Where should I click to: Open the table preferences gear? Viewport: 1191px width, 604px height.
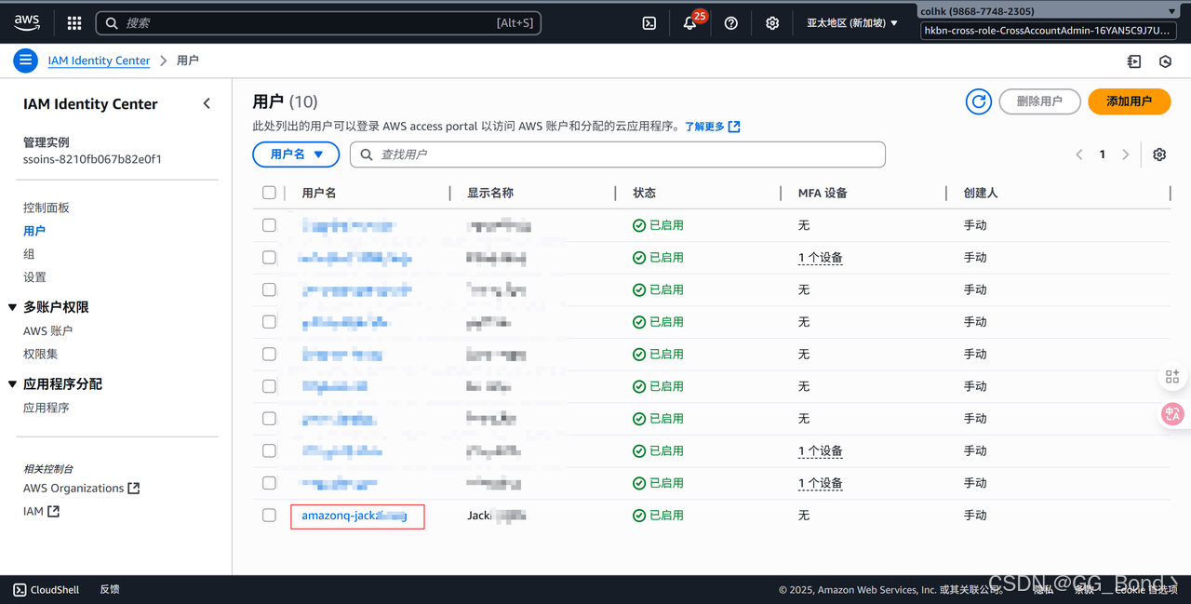pos(1159,154)
